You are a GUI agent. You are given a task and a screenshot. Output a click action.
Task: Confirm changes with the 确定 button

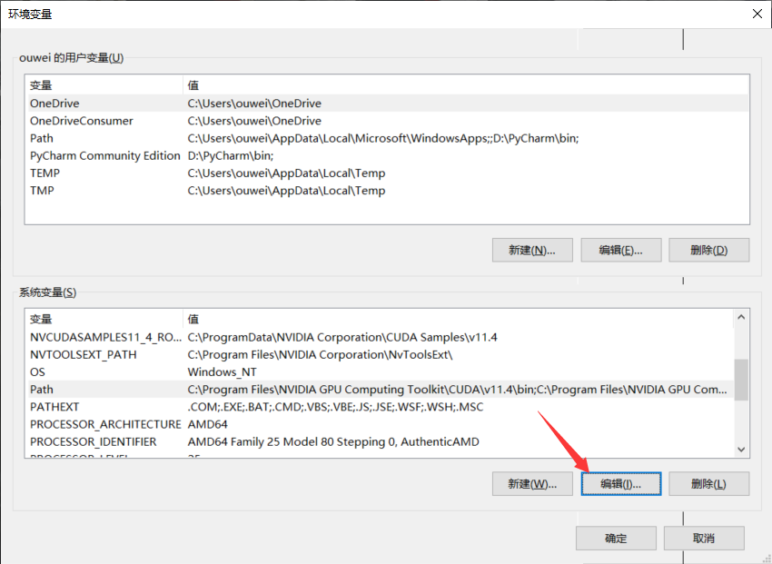click(616, 538)
